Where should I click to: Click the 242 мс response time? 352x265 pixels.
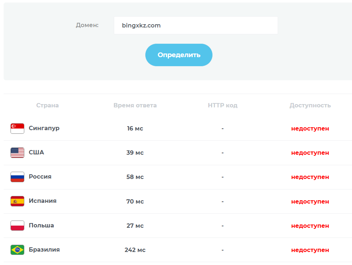coord(135,250)
